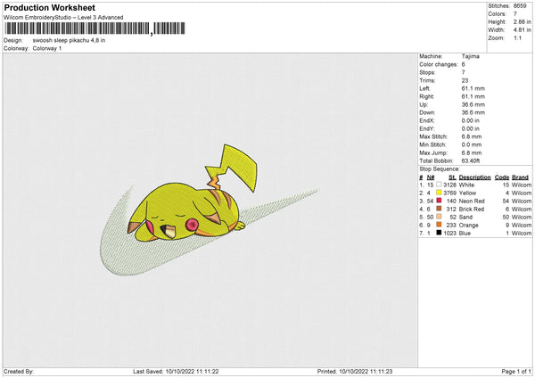Click the design name 'swoosh sleep pikachu 4,8 in'
This screenshot has height=378, width=535.
pos(69,40)
